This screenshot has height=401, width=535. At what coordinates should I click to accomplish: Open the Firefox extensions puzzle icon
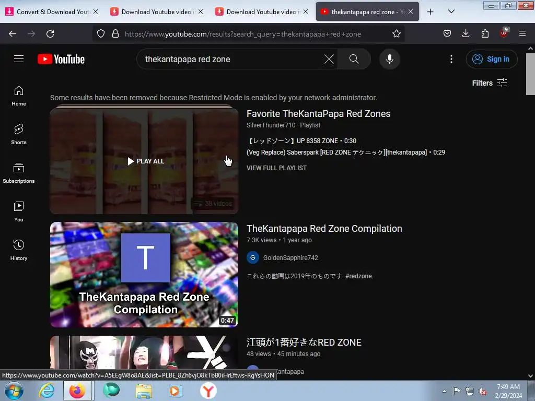point(485,33)
